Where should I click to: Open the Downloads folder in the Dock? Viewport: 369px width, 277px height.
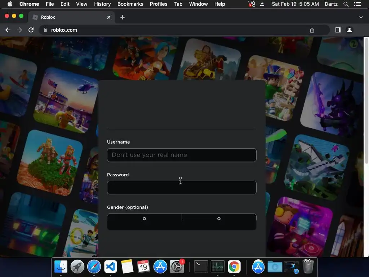(x=275, y=267)
